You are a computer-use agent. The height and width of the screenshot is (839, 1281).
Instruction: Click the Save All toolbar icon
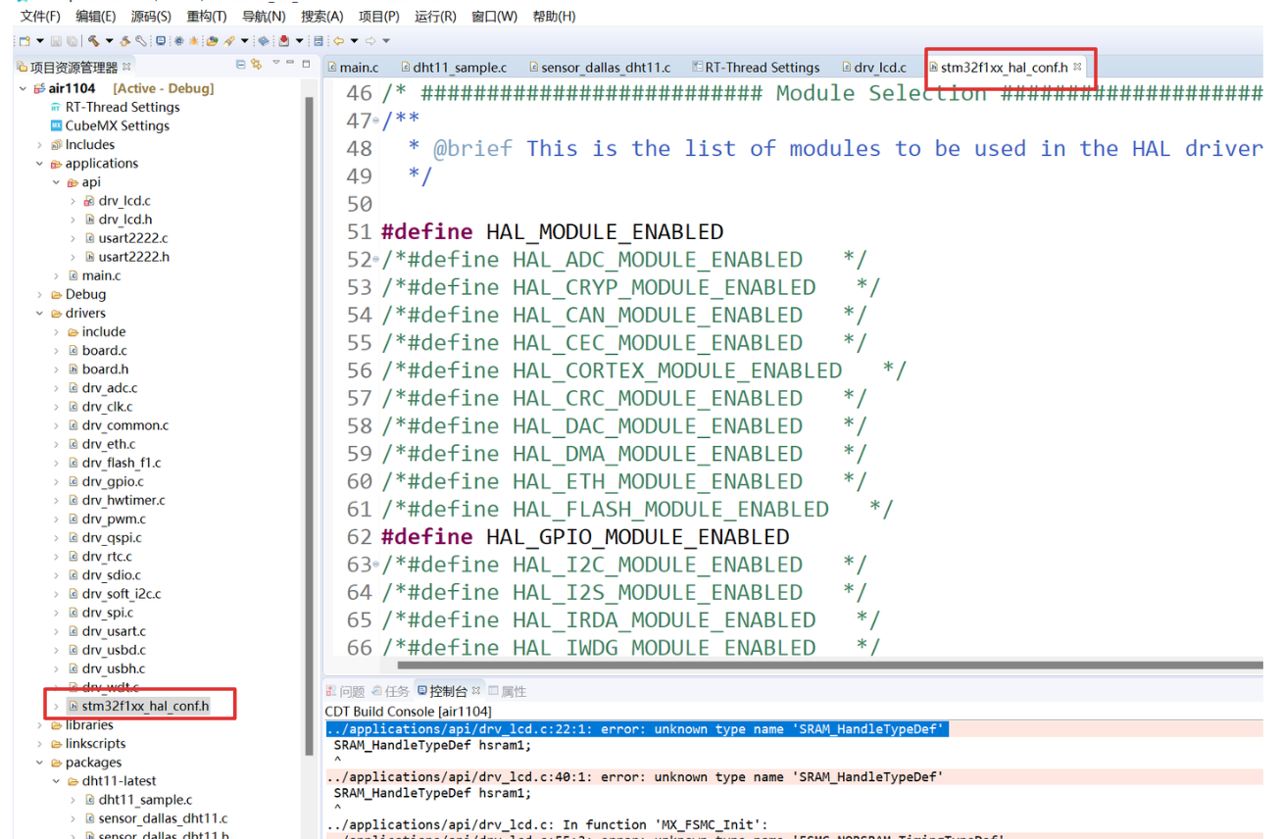(73, 41)
